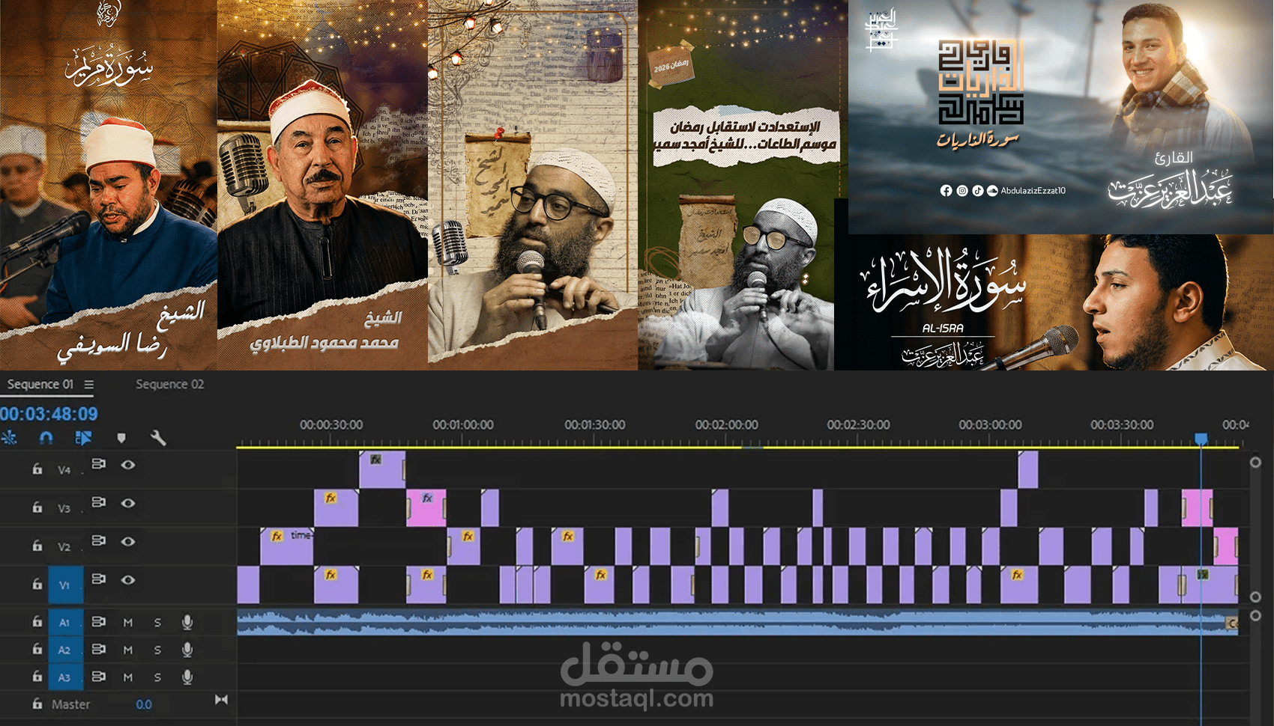Toggle the Snap magnet icon
Image resolution: width=1274 pixels, height=726 pixels.
[x=46, y=438]
